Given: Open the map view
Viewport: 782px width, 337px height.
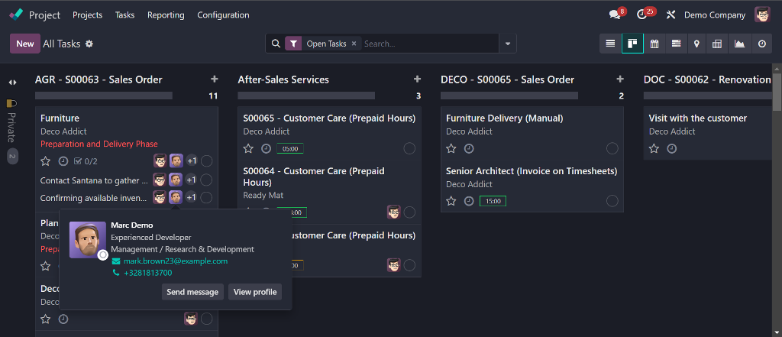Looking at the screenshot, I should 696,44.
